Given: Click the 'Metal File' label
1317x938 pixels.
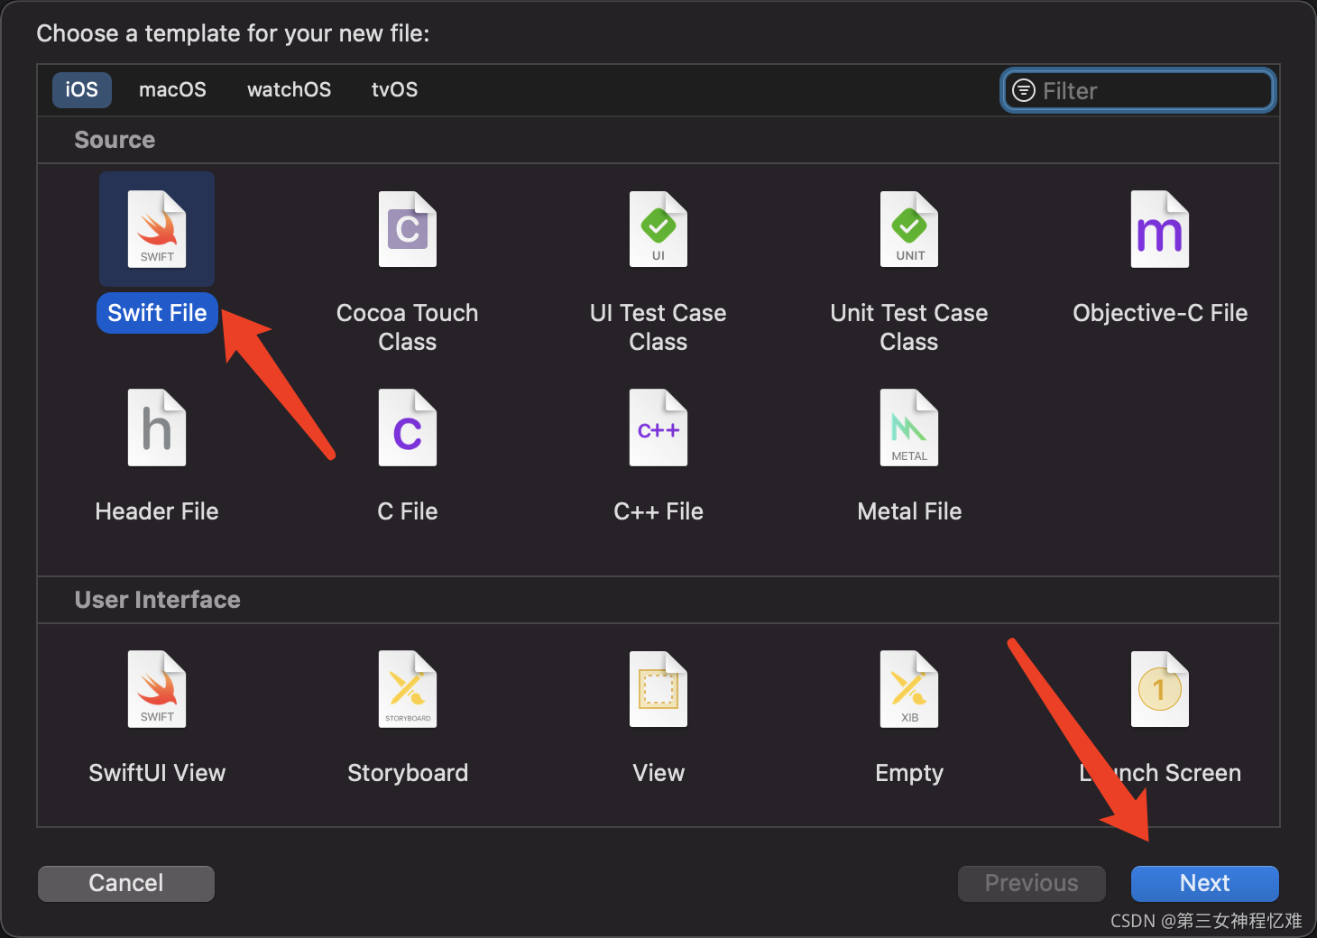Looking at the screenshot, I should coord(909,511).
